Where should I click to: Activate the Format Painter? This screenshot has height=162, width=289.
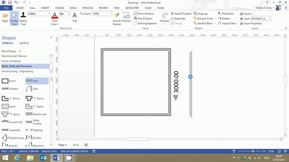tap(117, 19)
